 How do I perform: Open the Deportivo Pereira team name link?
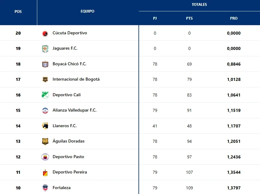coord(70,172)
